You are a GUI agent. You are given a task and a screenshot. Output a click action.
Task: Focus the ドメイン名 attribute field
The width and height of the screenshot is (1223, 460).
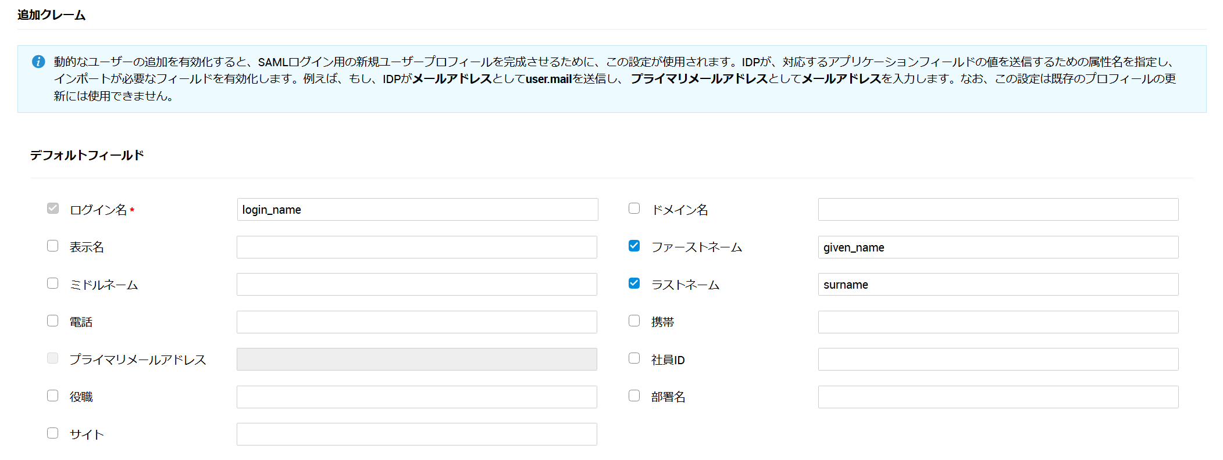point(998,210)
